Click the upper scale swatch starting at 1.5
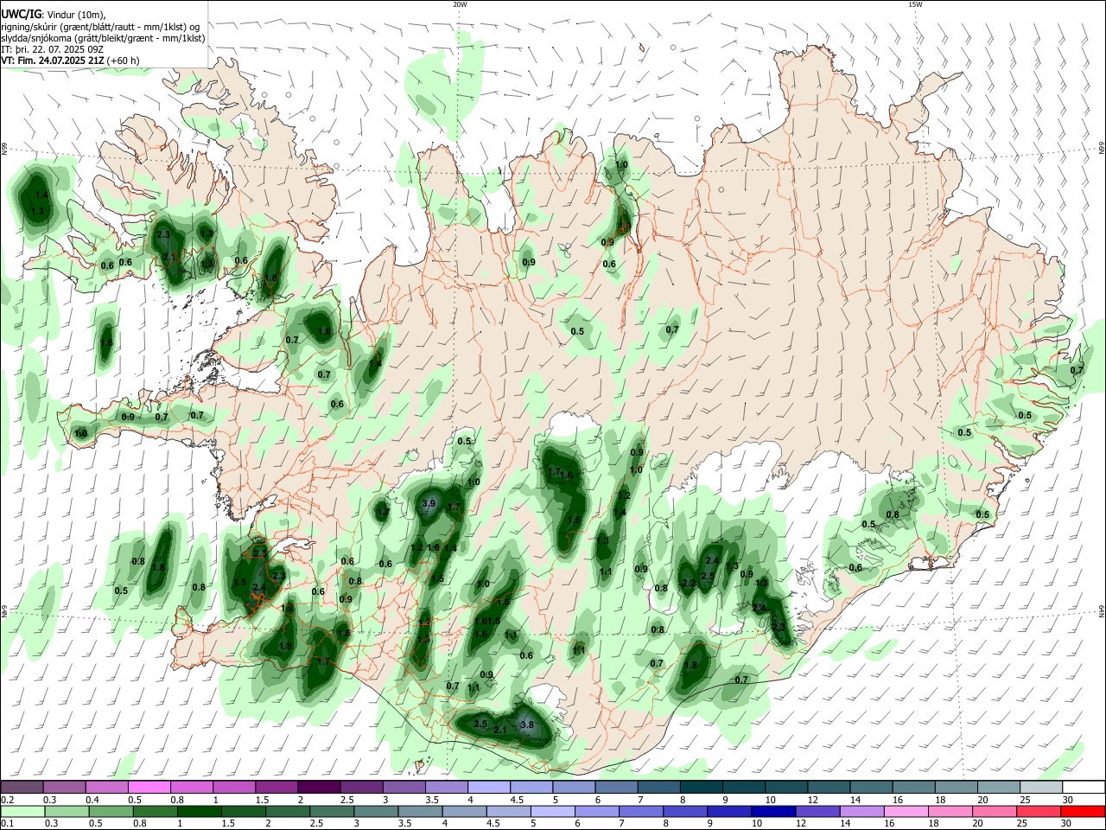Viewport: 1106px width, 830px height. tap(276, 788)
